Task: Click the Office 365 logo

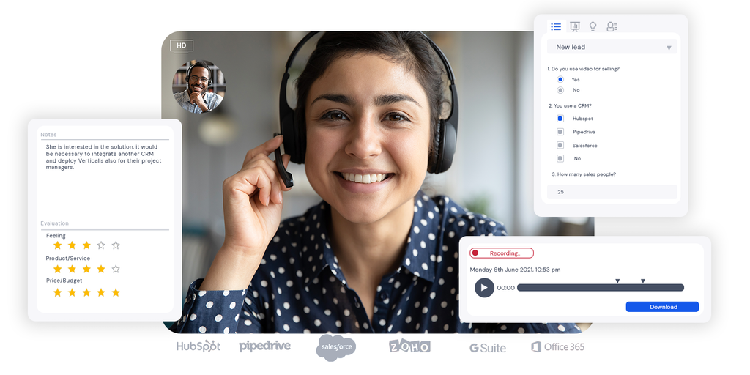Action: (557, 346)
